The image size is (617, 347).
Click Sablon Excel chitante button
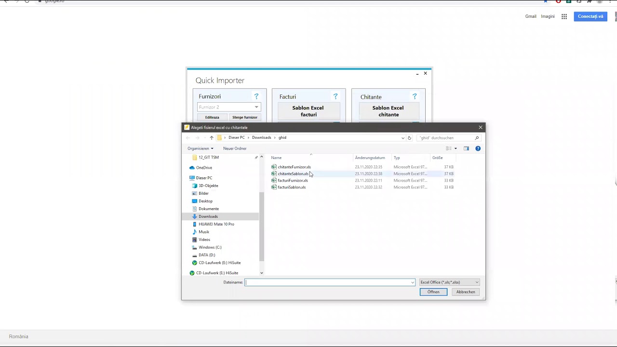click(x=388, y=111)
